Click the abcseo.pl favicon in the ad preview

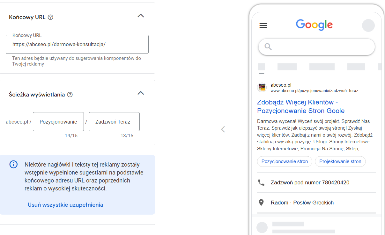[x=262, y=87]
